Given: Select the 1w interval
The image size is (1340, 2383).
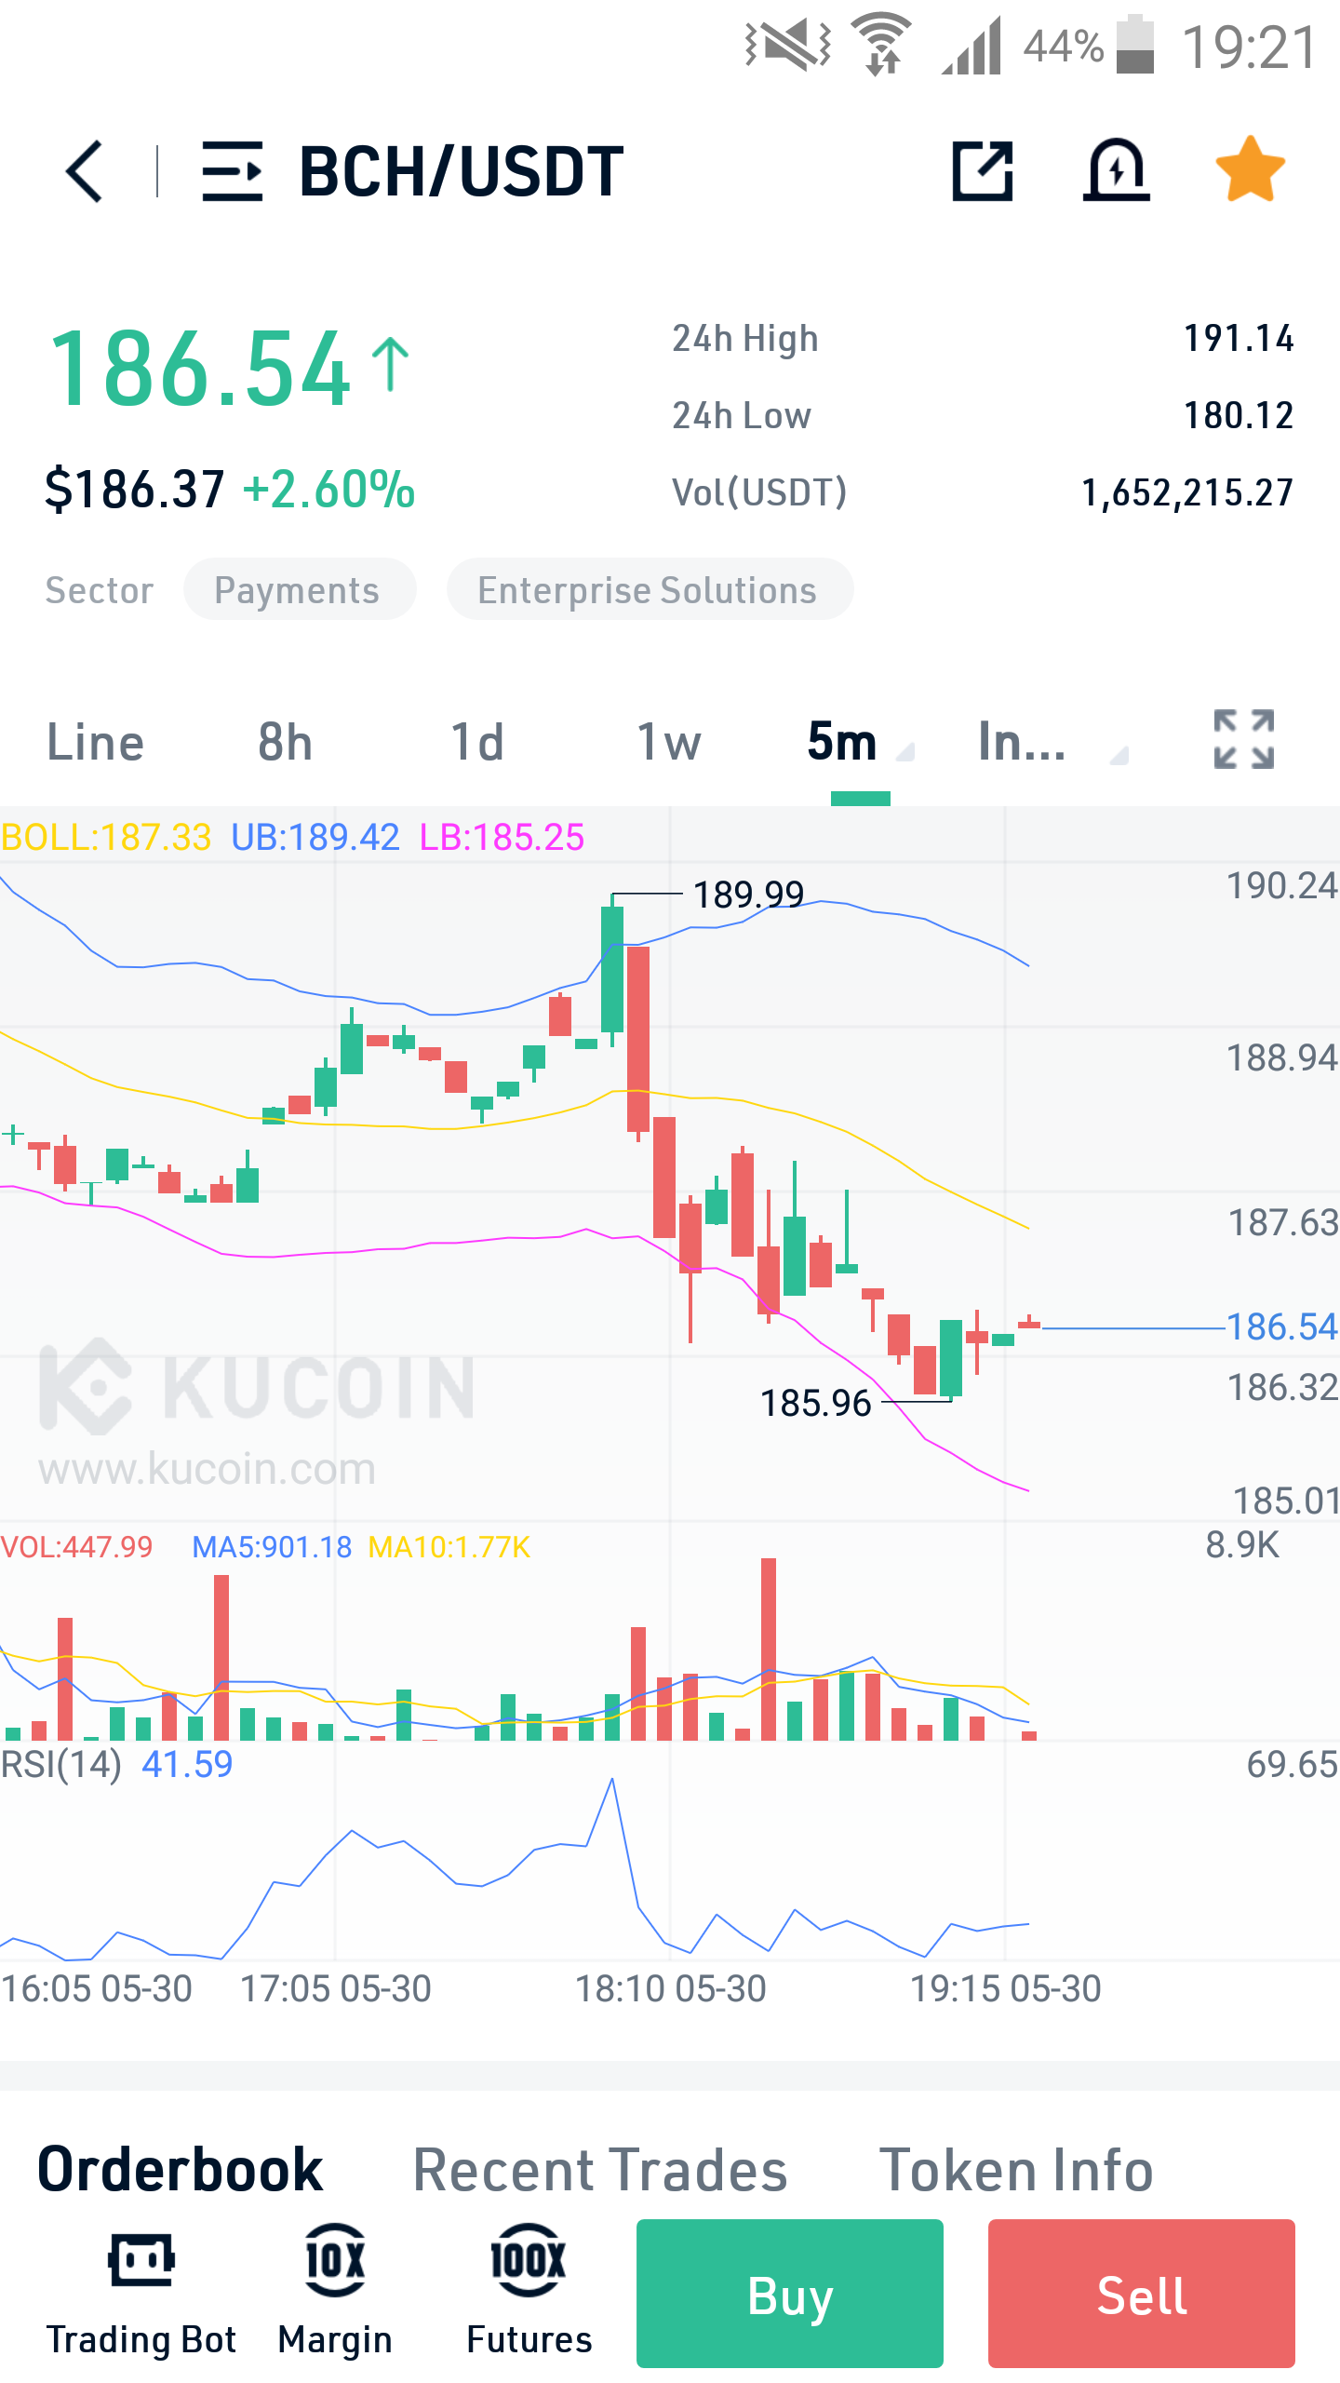Looking at the screenshot, I should [x=669, y=743].
